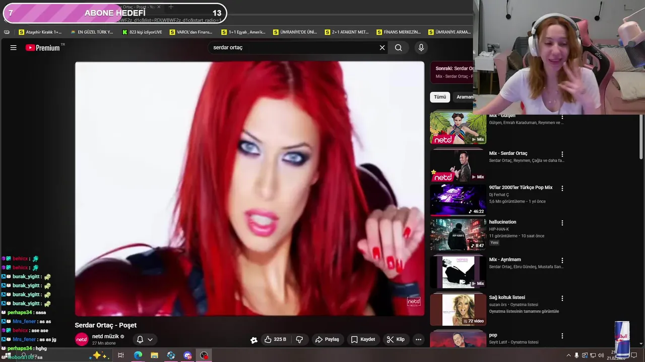Open 823 kişi izliyorLIVE bookmark
Image resolution: width=645 pixels, height=362 pixels.
[x=142, y=32]
